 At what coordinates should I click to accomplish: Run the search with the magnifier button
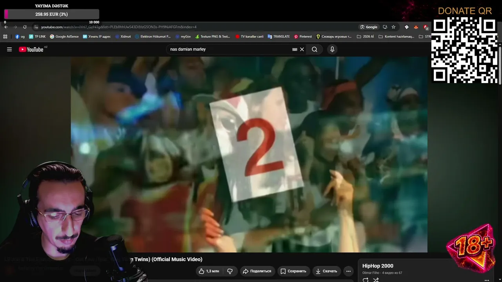tap(315, 49)
